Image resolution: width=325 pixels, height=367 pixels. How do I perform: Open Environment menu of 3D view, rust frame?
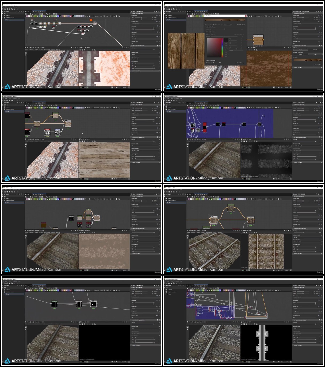(47, 50)
